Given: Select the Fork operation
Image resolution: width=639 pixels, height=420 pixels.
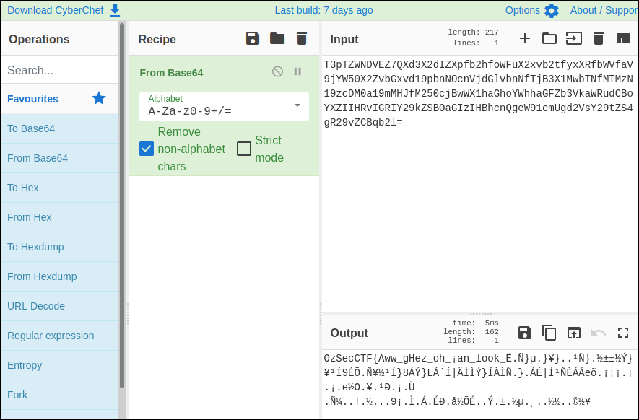Looking at the screenshot, I should point(59,395).
